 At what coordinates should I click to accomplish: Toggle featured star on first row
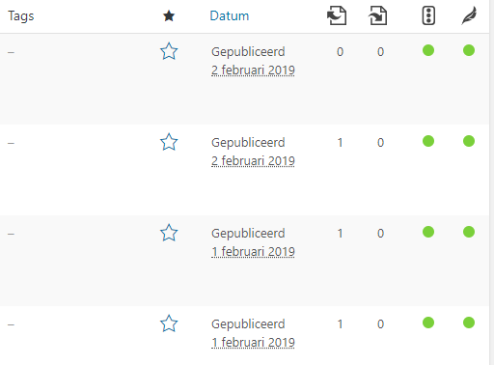pyautogui.click(x=169, y=51)
